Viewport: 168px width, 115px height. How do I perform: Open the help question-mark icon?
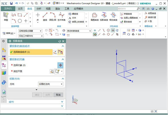coord(153,9)
